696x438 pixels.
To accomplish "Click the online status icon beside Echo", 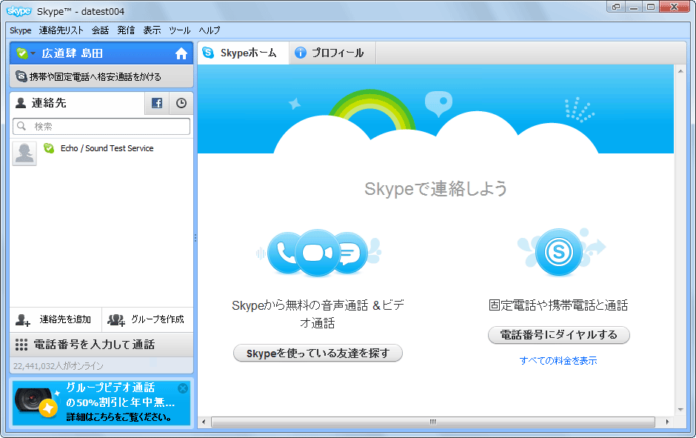I will click(49, 148).
